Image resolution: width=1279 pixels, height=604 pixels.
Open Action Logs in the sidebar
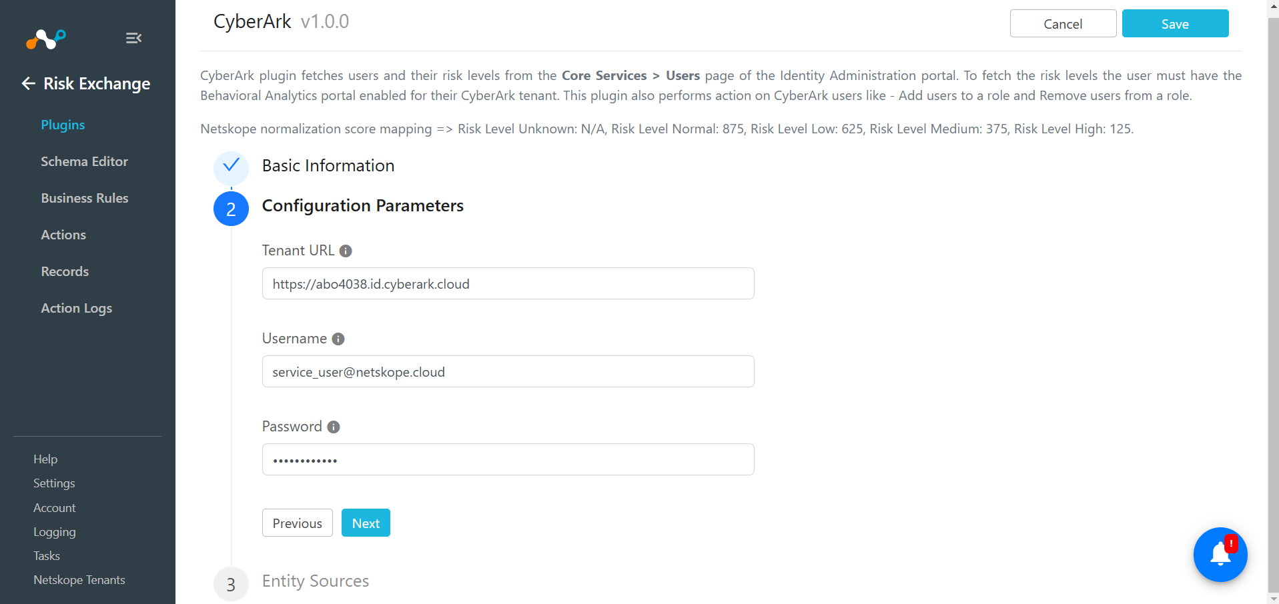tap(77, 308)
